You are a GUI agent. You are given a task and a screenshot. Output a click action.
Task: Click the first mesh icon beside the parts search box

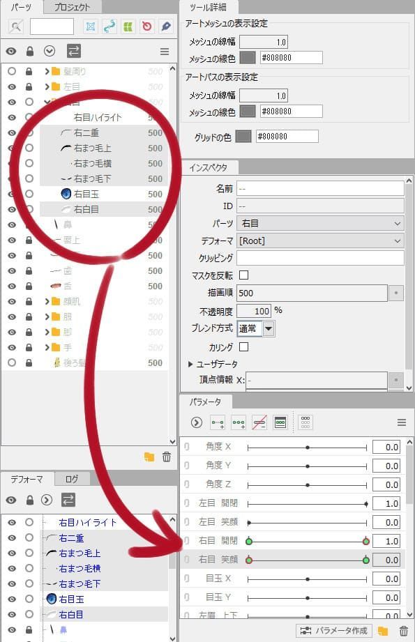(x=91, y=26)
